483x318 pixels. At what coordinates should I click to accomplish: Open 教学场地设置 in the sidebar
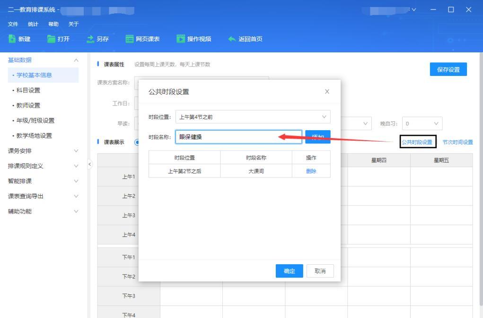coord(34,135)
